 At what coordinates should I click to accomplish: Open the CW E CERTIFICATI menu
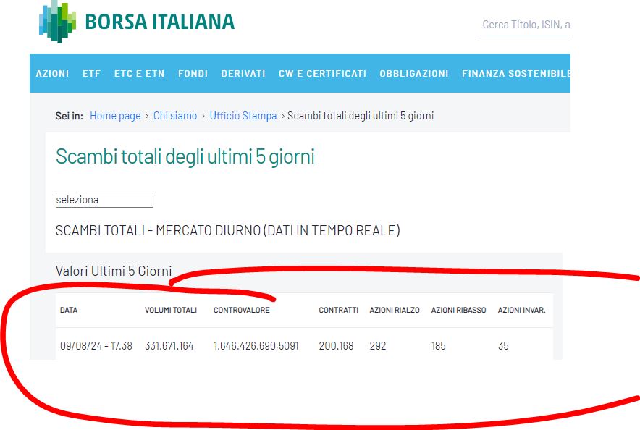pos(322,73)
